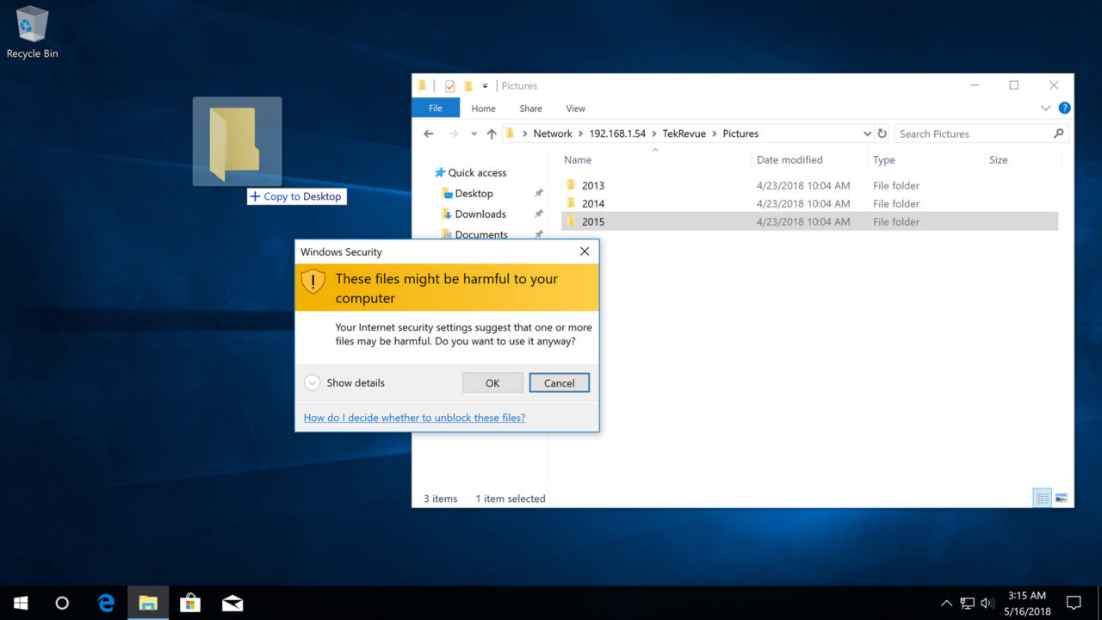This screenshot has width=1102, height=620.
Task: Open Customize Quick Access Toolbar dropdown
Action: point(485,86)
